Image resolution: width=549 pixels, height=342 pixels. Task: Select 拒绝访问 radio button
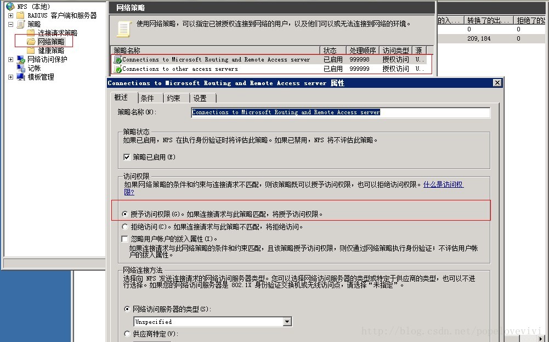tap(125, 227)
